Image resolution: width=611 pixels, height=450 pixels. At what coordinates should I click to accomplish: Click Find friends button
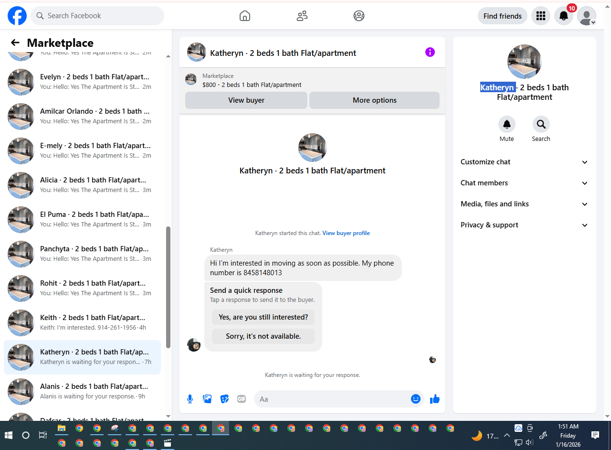coord(503,16)
